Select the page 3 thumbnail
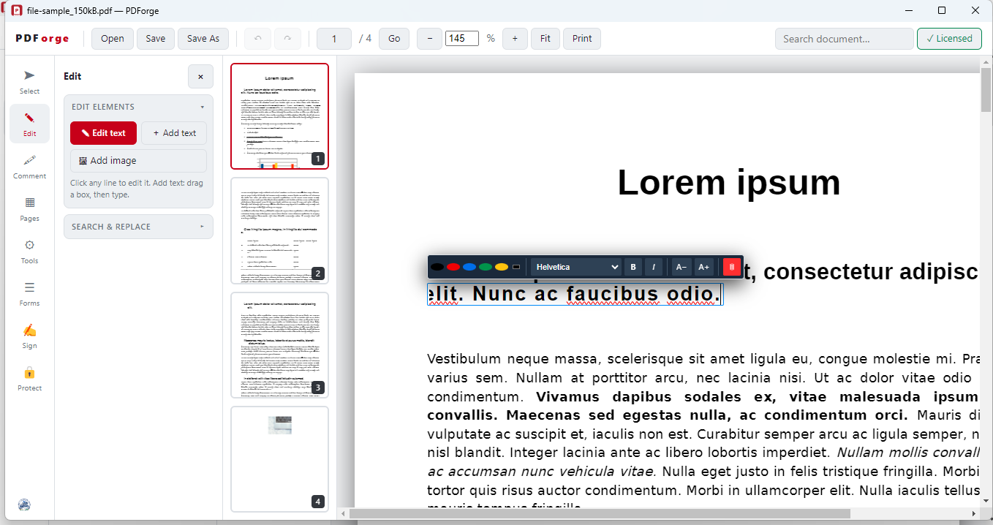The image size is (993, 525). click(x=279, y=344)
